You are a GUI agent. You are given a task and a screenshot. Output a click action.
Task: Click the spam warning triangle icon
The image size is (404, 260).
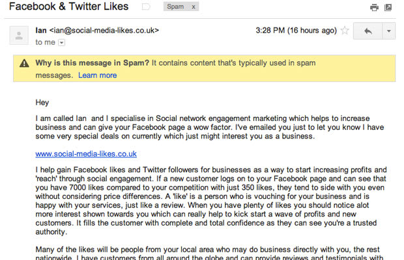(24, 63)
